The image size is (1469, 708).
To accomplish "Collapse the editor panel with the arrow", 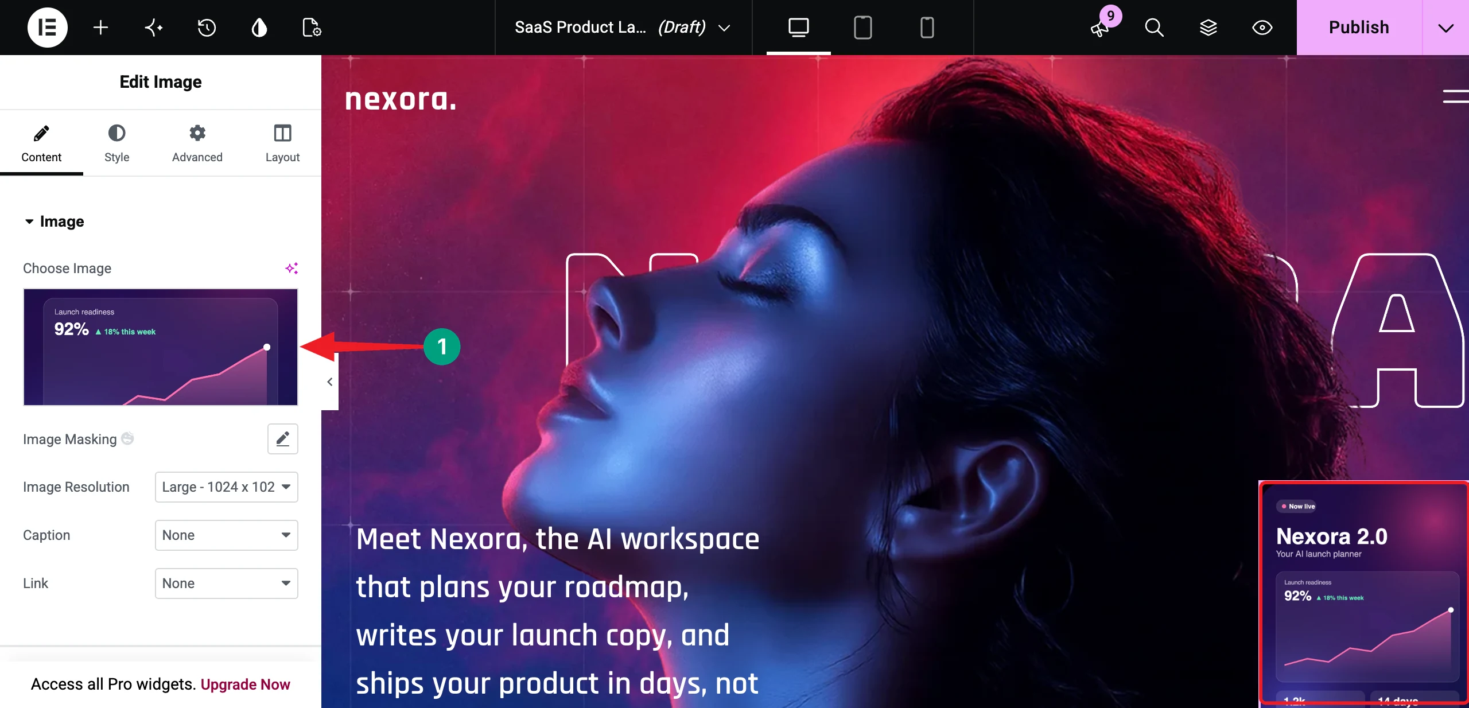I will pos(330,382).
